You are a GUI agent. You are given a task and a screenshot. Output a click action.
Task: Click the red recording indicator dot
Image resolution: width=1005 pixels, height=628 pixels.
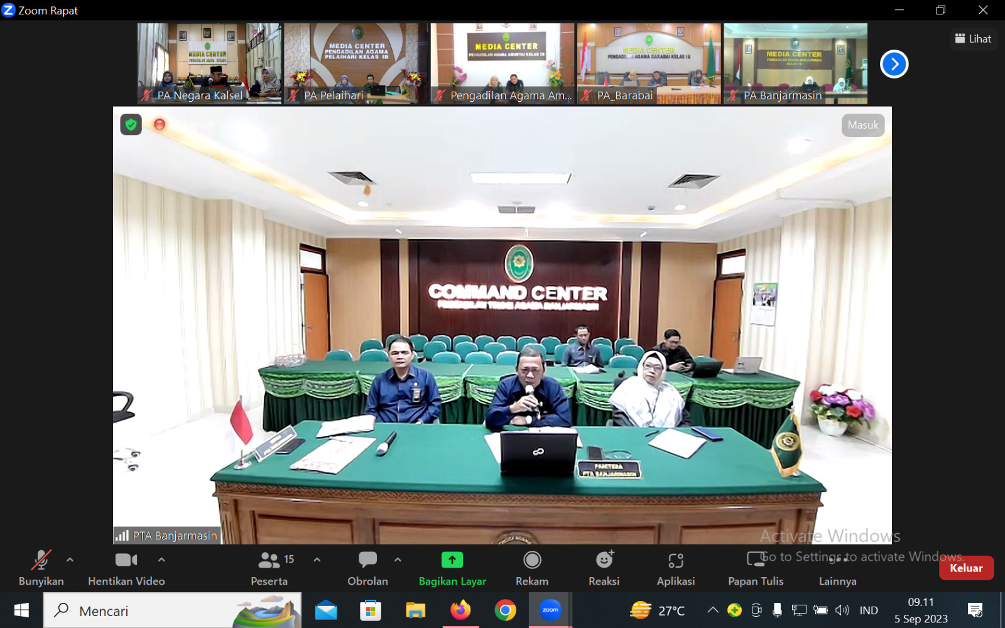click(160, 124)
